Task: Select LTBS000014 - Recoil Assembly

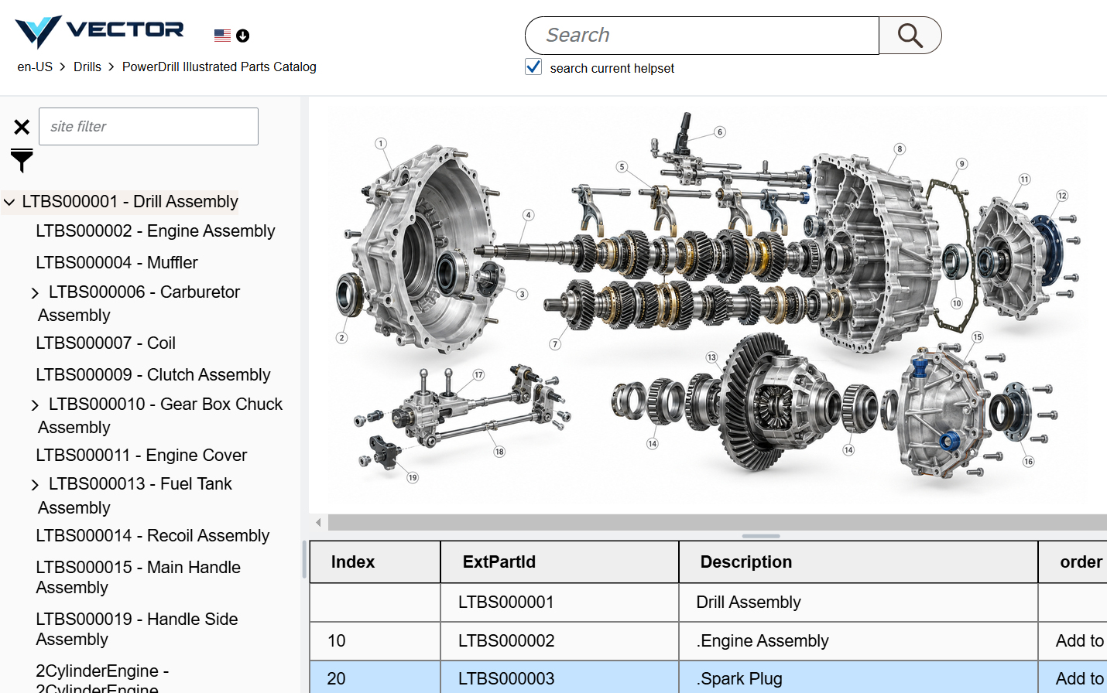Action: 153,535
